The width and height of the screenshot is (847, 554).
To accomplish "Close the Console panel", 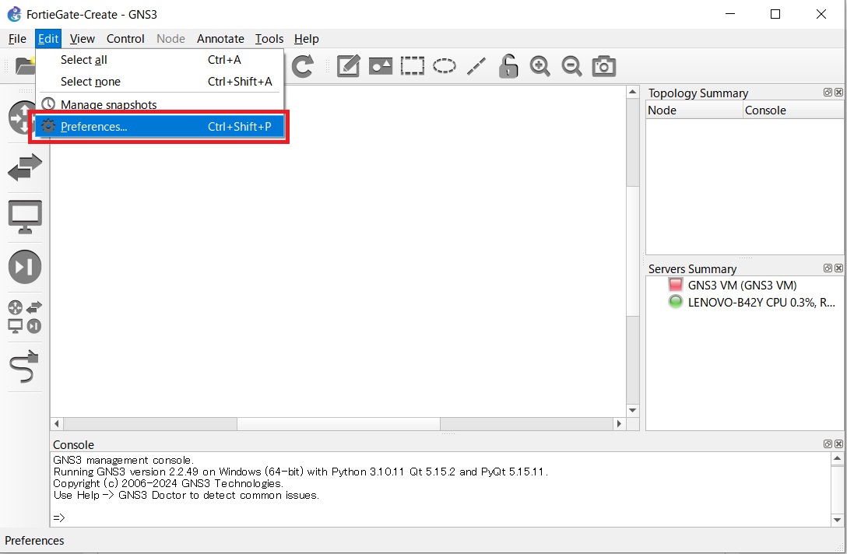I will (838, 444).
